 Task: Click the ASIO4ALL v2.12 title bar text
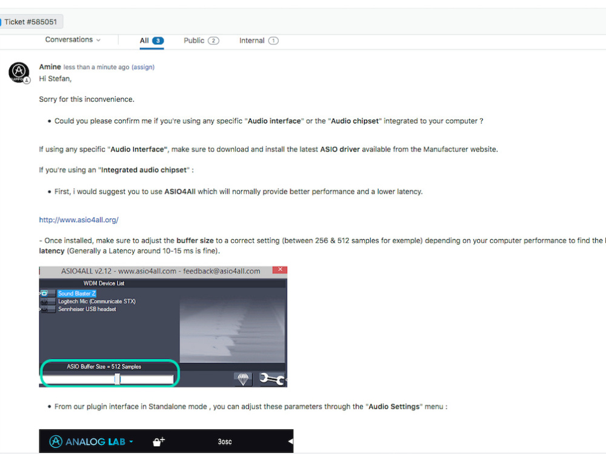(x=161, y=271)
